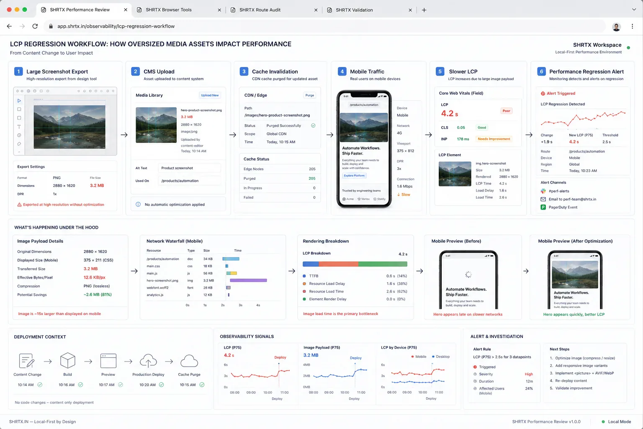Click the Good badge beside CLS
The image size is (643, 429).
(x=482, y=127)
